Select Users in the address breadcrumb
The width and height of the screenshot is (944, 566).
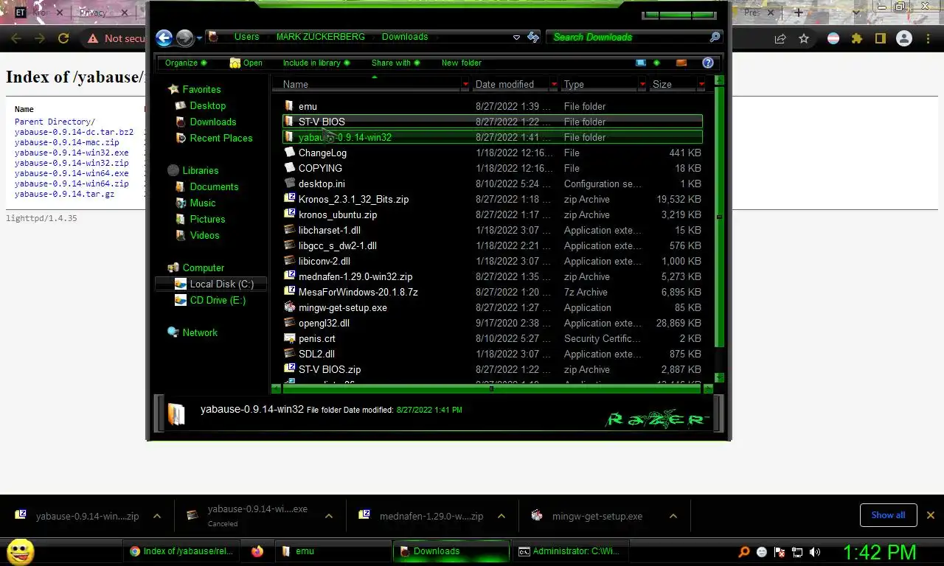(x=246, y=37)
